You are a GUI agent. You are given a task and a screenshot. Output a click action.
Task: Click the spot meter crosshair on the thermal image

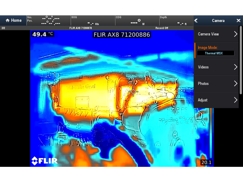[x=133, y=91]
